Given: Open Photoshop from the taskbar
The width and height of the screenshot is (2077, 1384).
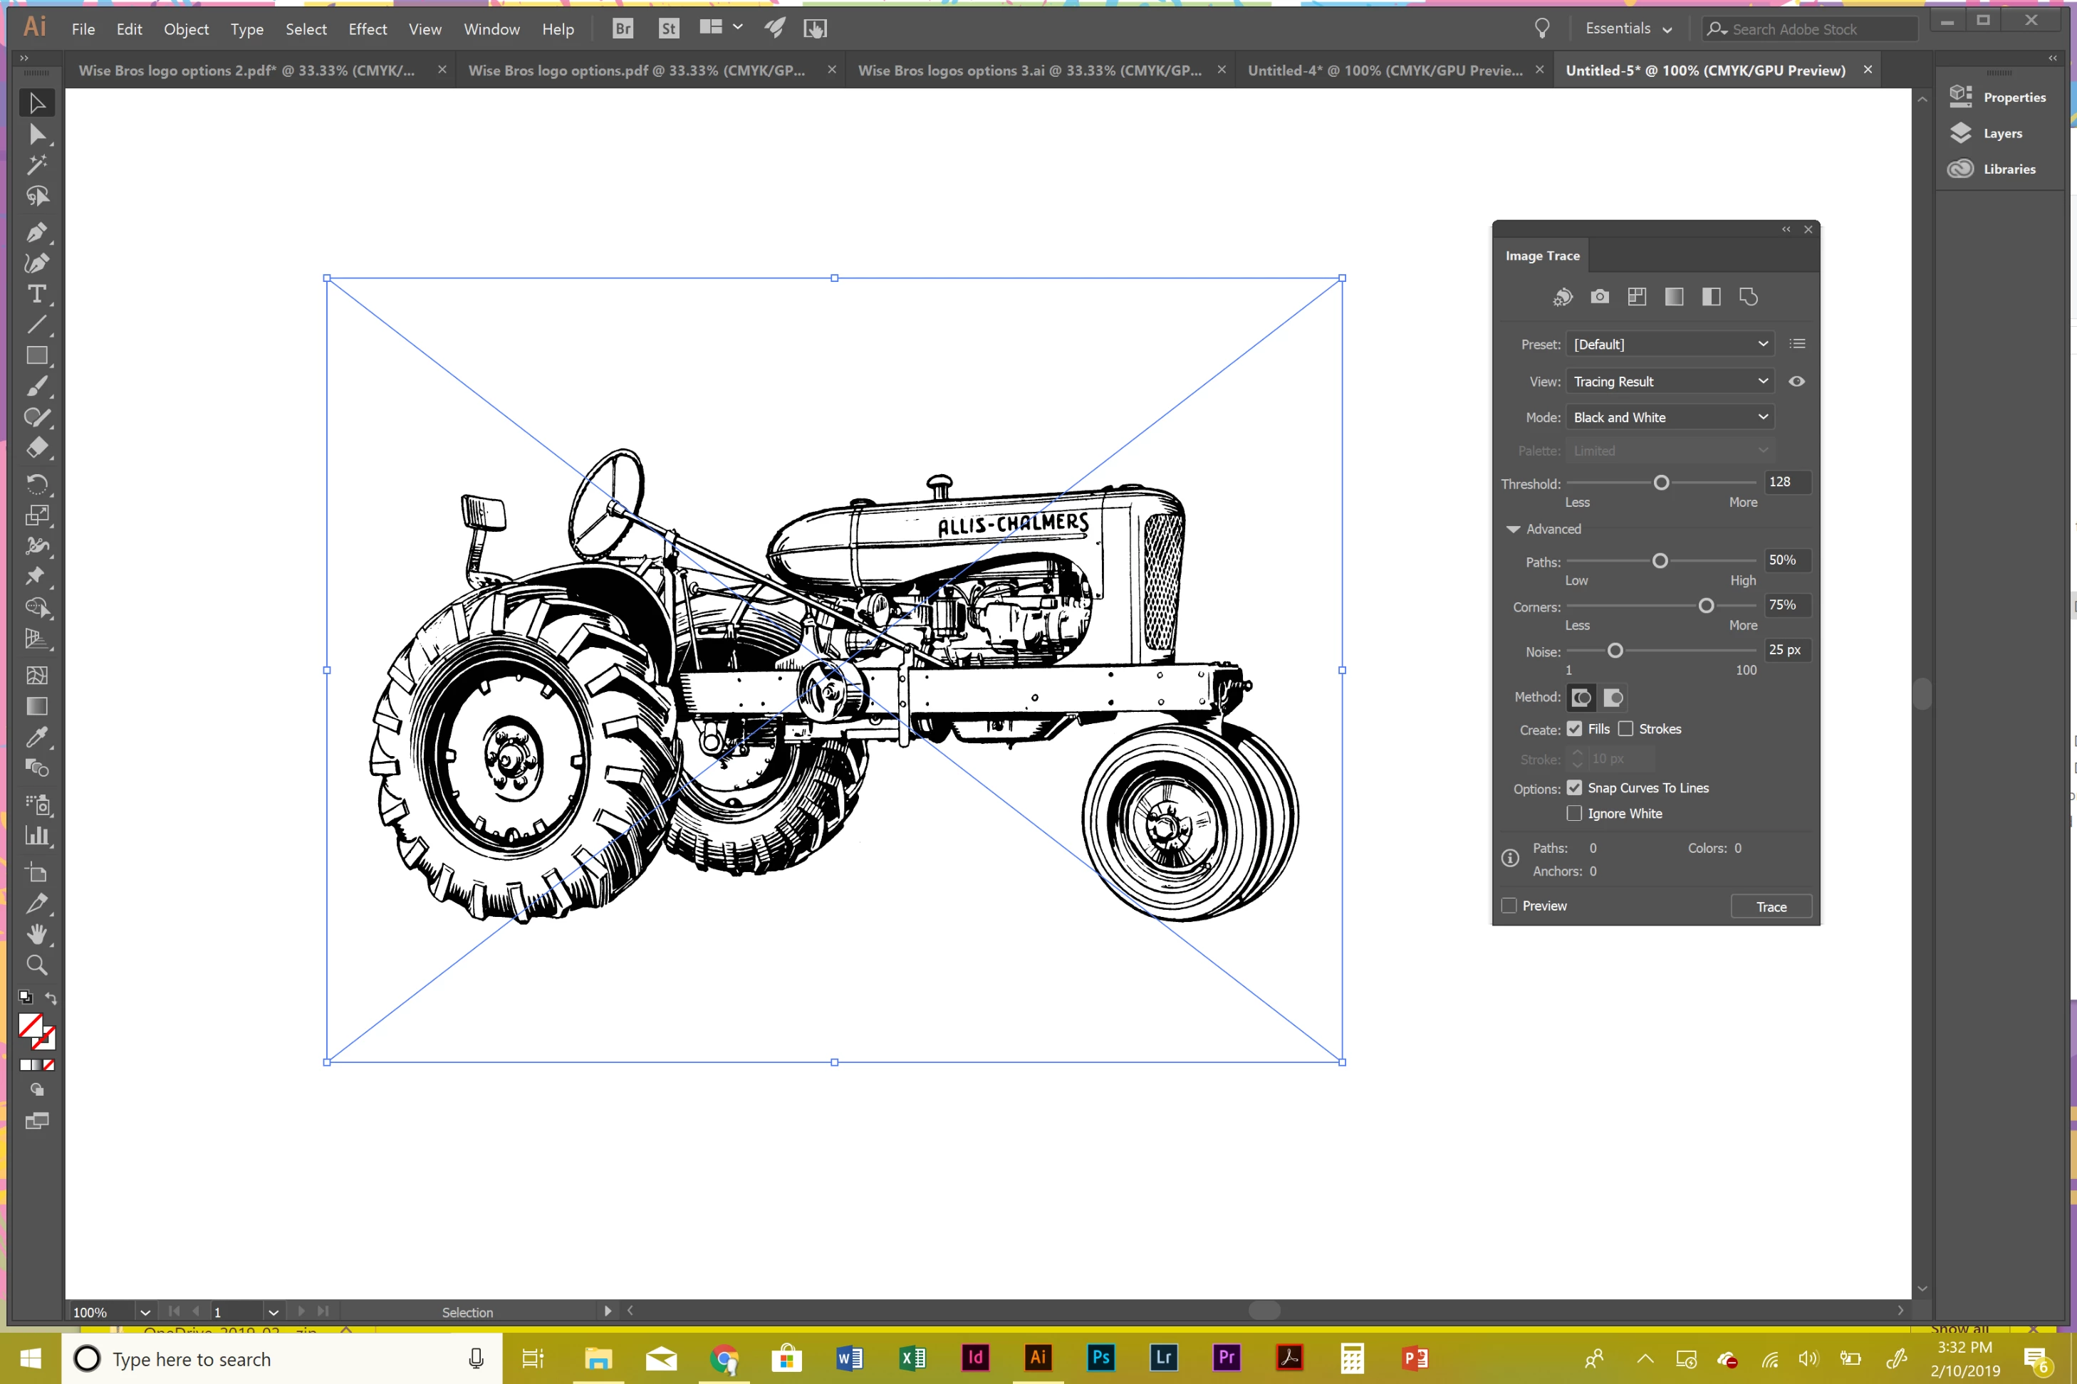Looking at the screenshot, I should (x=1100, y=1358).
